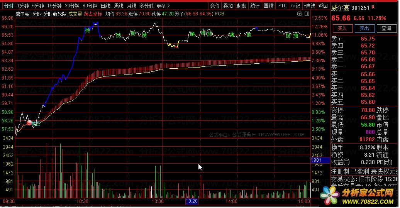Click the 查询 query button
Image resolution: width=400 pixels, height=208 pixels.
386,28
